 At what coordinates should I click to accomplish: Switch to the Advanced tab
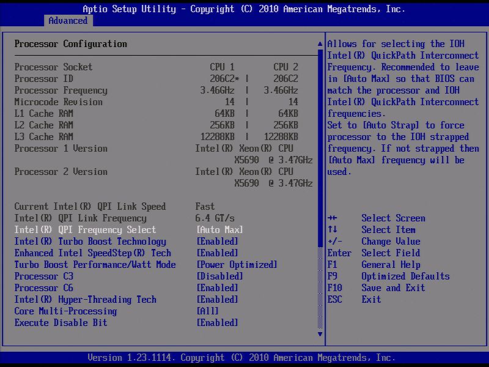coord(67,20)
